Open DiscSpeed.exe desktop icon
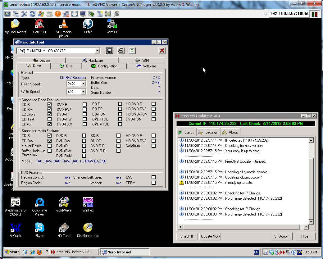The width and height of the screenshot is (323, 259). (88, 230)
